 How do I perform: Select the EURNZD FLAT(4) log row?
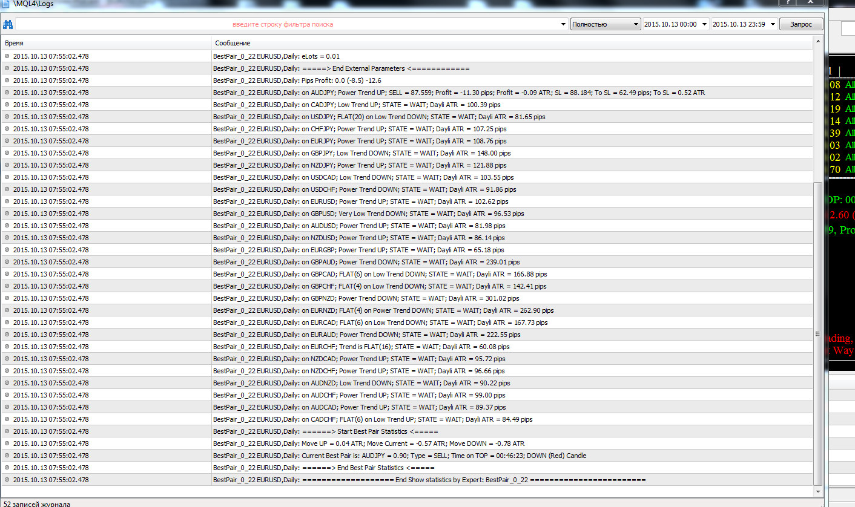coord(407,310)
